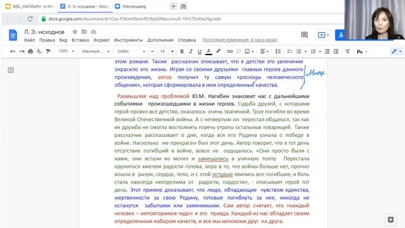The width and height of the screenshot is (405, 228).
Task: Expand numbered list style arrow
Action: click(320, 51)
